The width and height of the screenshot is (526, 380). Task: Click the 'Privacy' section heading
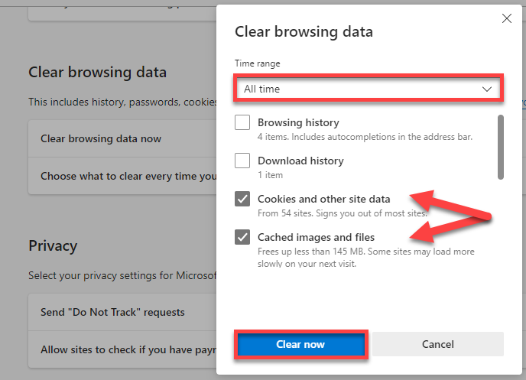(x=53, y=246)
